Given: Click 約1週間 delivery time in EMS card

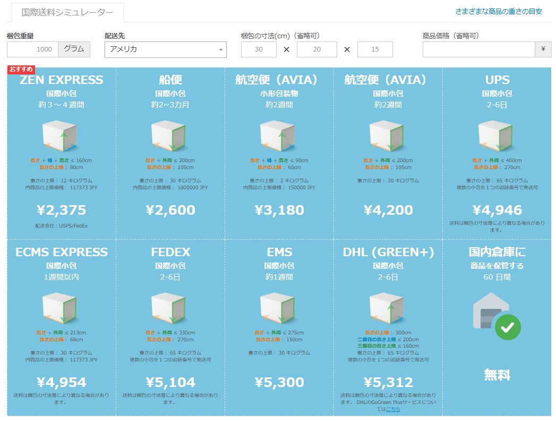Looking at the screenshot, I should pos(279,277).
